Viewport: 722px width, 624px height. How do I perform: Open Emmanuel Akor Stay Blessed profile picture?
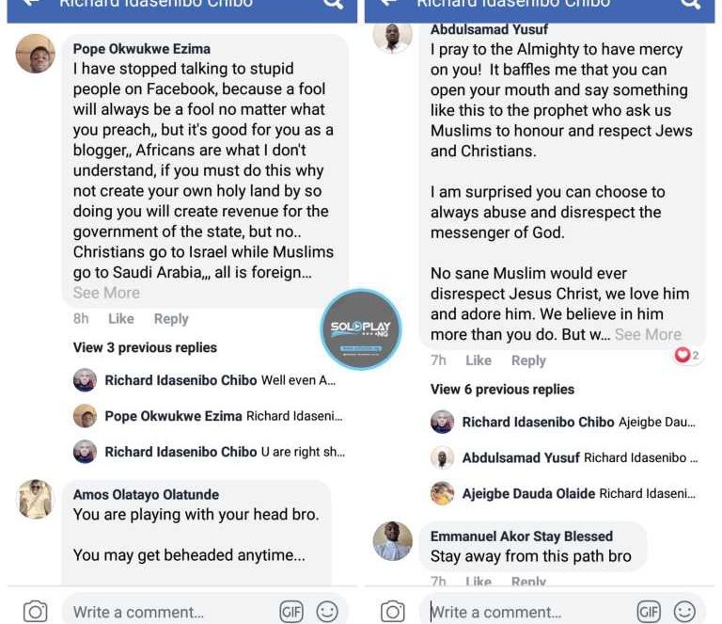(x=392, y=541)
